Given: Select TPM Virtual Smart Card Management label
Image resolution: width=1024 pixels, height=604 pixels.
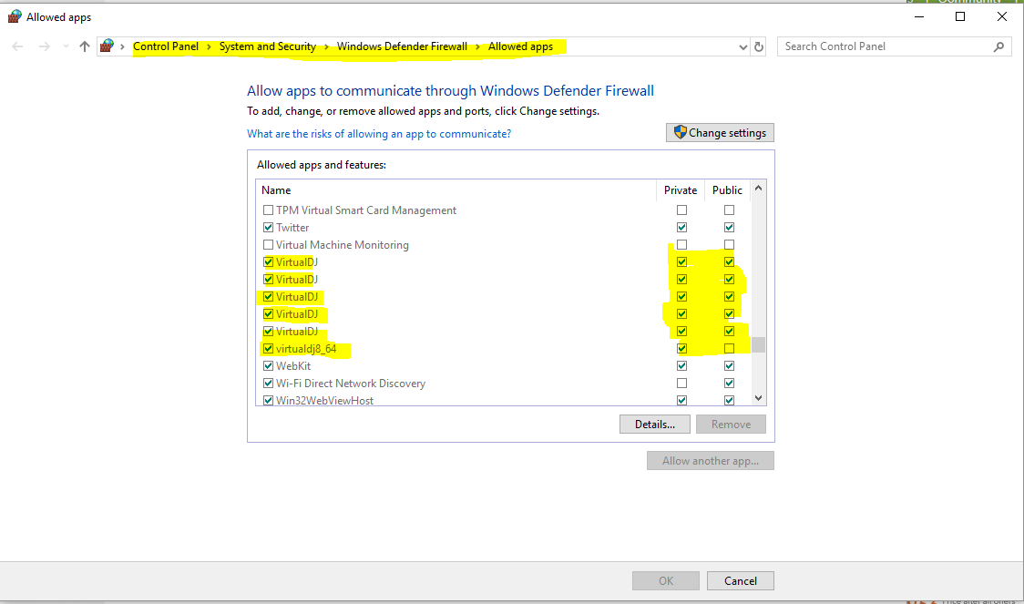Looking at the screenshot, I should (366, 210).
